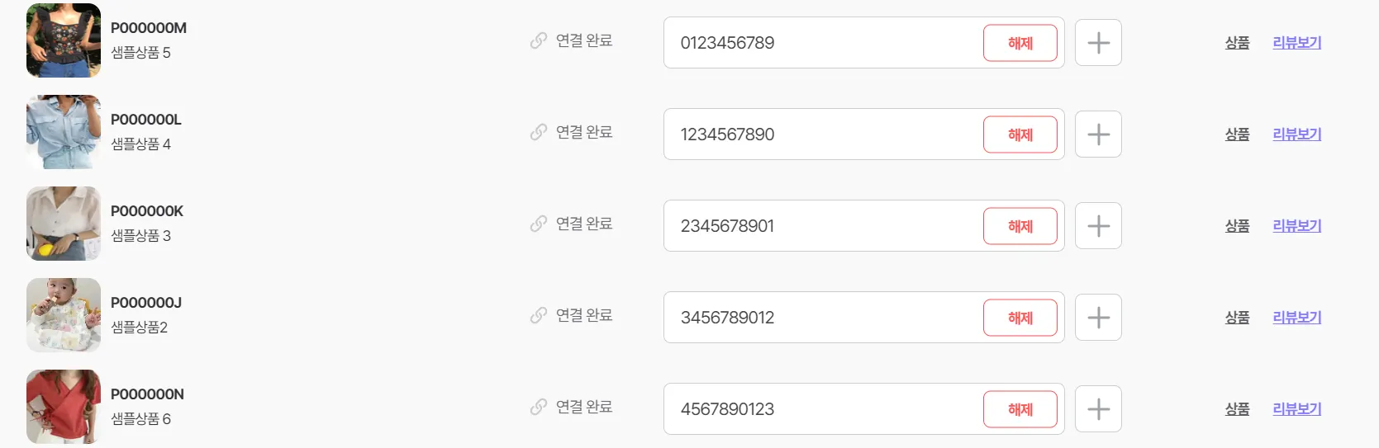Click the P000000J baby bib thumbnail
Screen dimensions: 1379x448
point(64,315)
